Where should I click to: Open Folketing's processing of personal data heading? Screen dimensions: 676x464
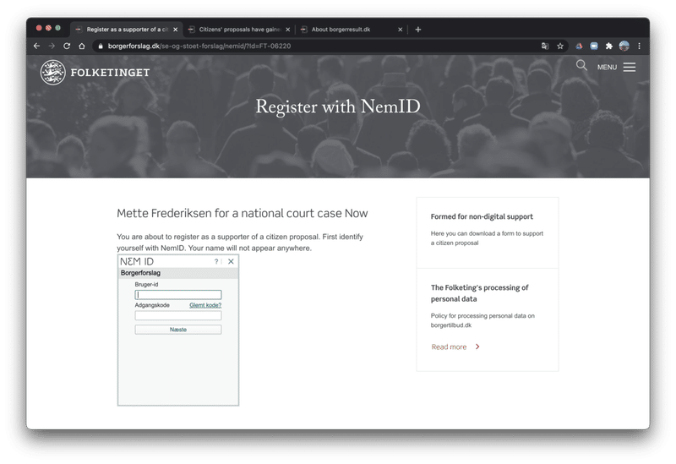coord(479,293)
